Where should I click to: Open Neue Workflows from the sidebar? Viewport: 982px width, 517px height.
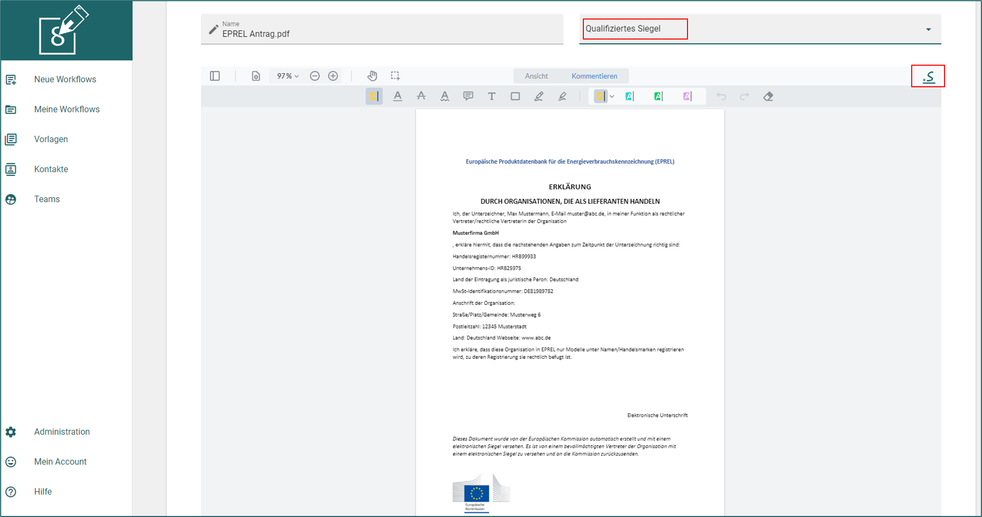[65, 79]
